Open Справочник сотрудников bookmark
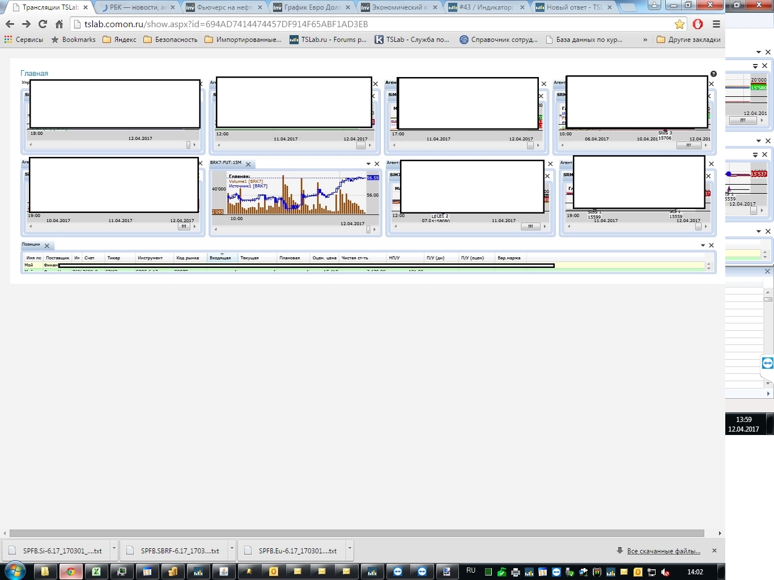The image size is (774, 580). (x=499, y=40)
